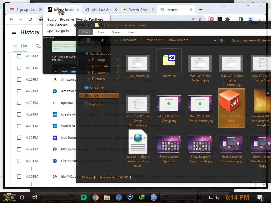The image size is (271, 203).
Task: Select the iBoot.iso file
Action: point(169,63)
